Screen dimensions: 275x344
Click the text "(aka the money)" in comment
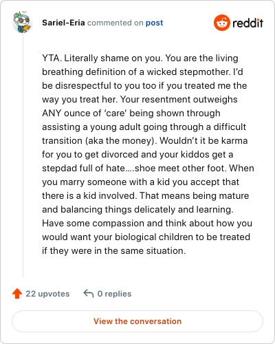click(120, 140)
